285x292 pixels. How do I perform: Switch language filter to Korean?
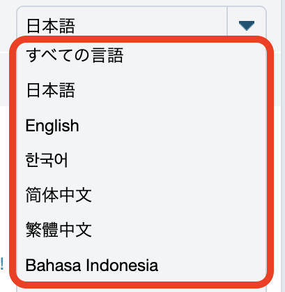(x=141, y=160)
